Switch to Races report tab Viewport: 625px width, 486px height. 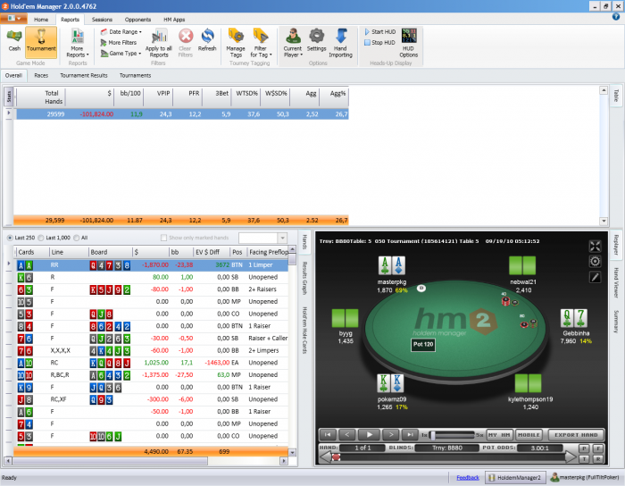41,76
